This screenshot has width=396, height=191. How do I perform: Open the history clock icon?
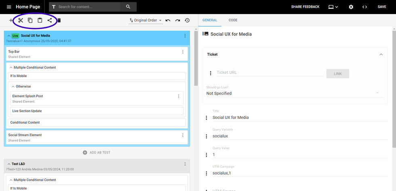(187, 20)
